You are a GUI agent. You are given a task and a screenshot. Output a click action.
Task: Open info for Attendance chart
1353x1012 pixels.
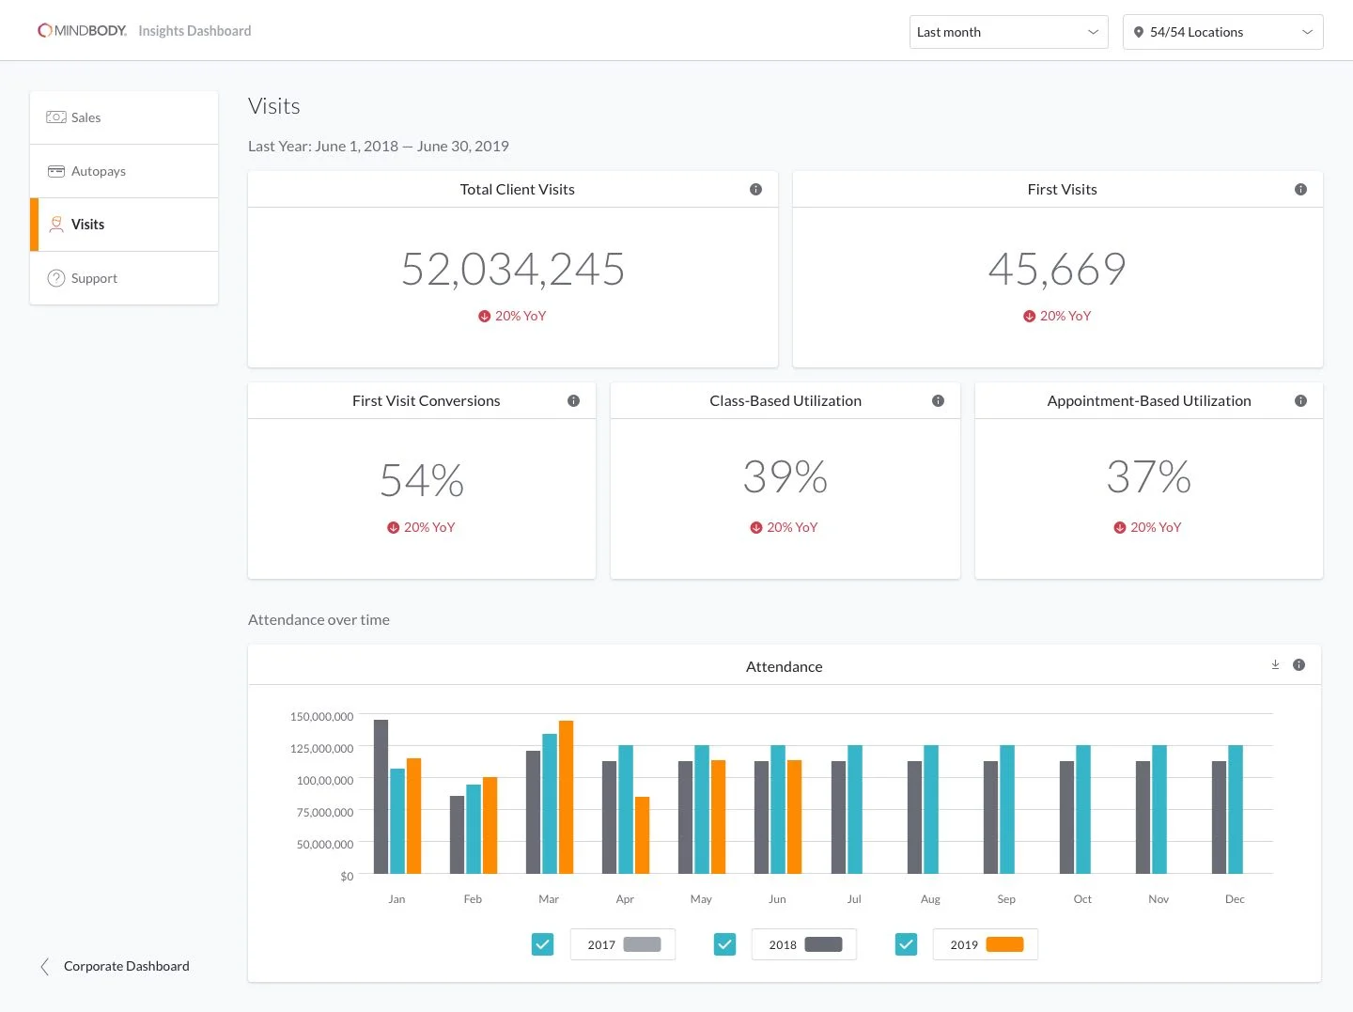(x=1299, y=665)
